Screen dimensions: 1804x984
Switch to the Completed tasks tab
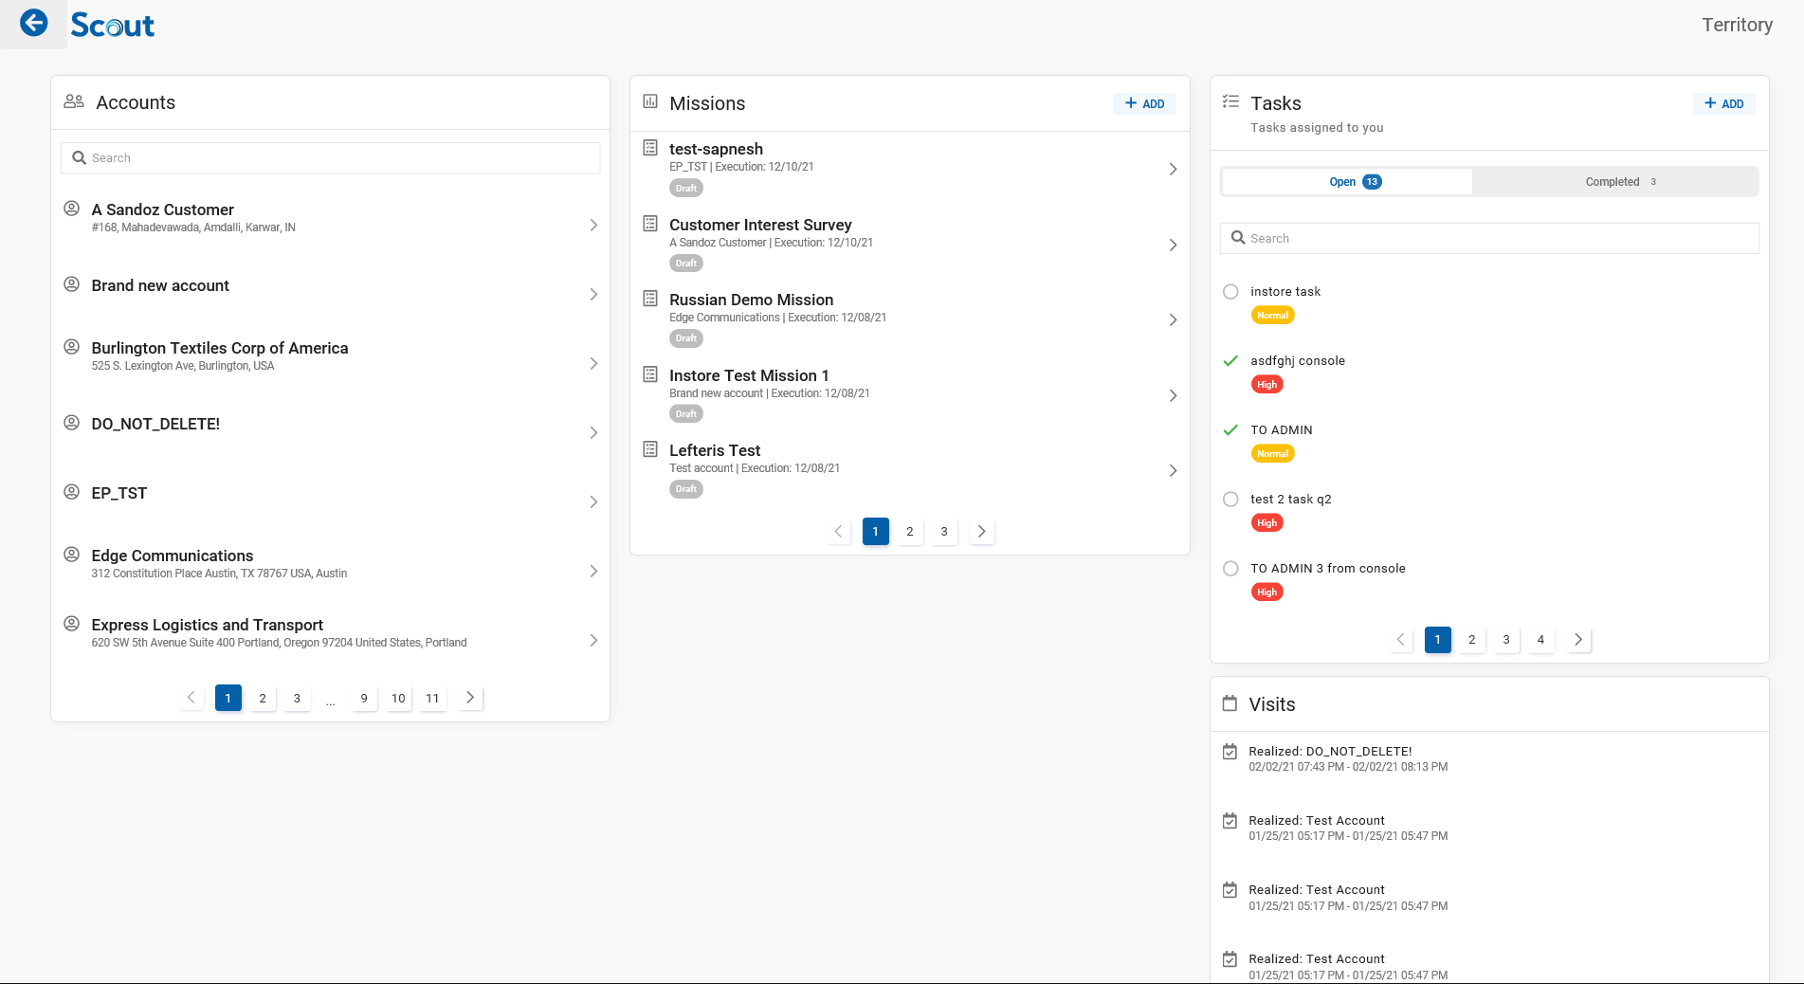coord(1615,182)
